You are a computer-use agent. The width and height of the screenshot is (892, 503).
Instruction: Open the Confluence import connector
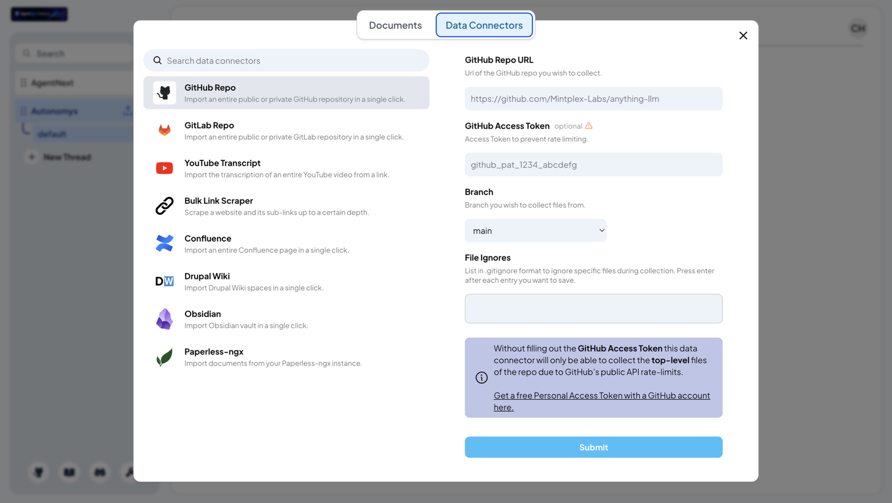[286, 243]
